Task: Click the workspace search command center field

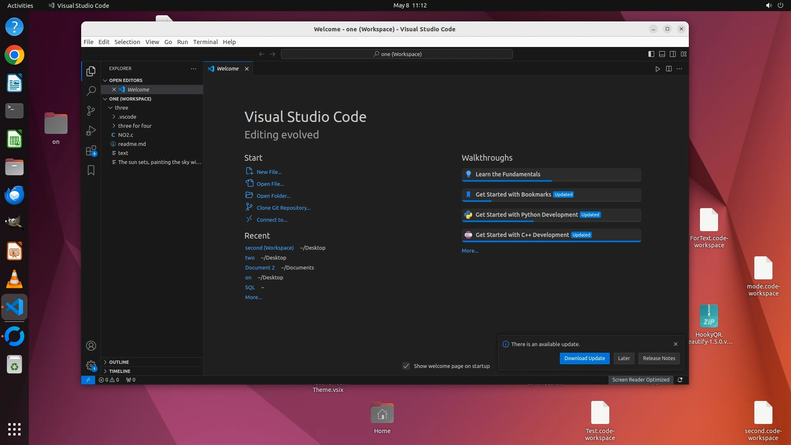Action: pyautogui.click(x=397, y=54)
